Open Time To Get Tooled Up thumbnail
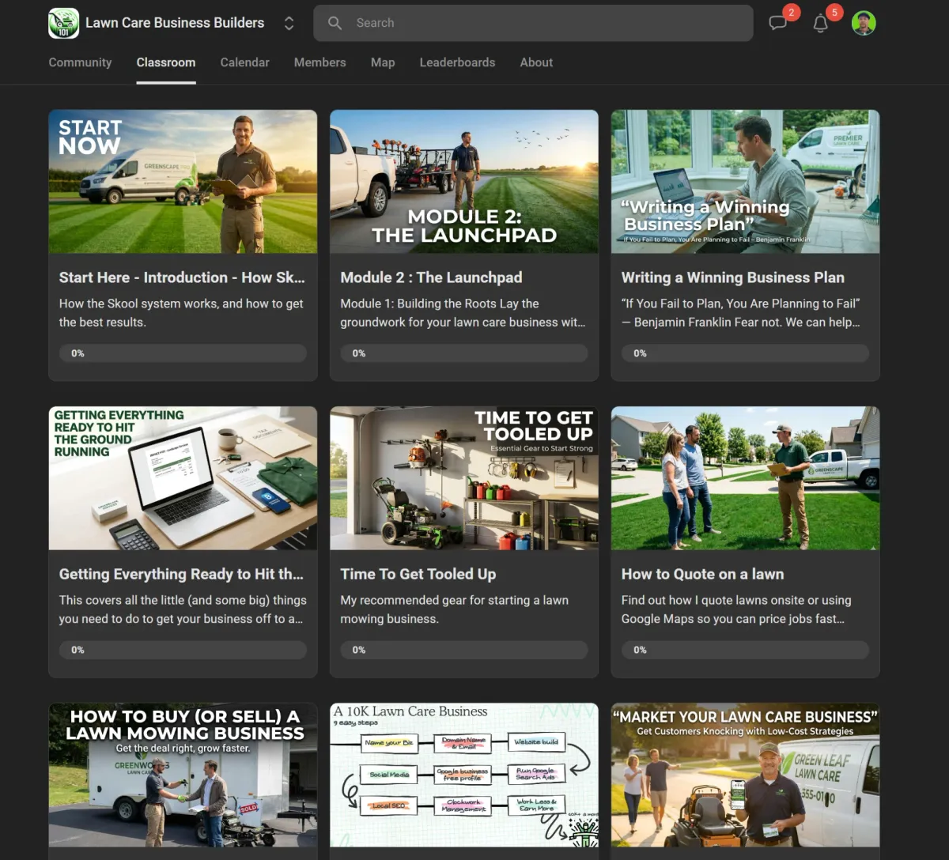Image resolution: width=949 pixels, height=860 pixels. pos(464,478)
